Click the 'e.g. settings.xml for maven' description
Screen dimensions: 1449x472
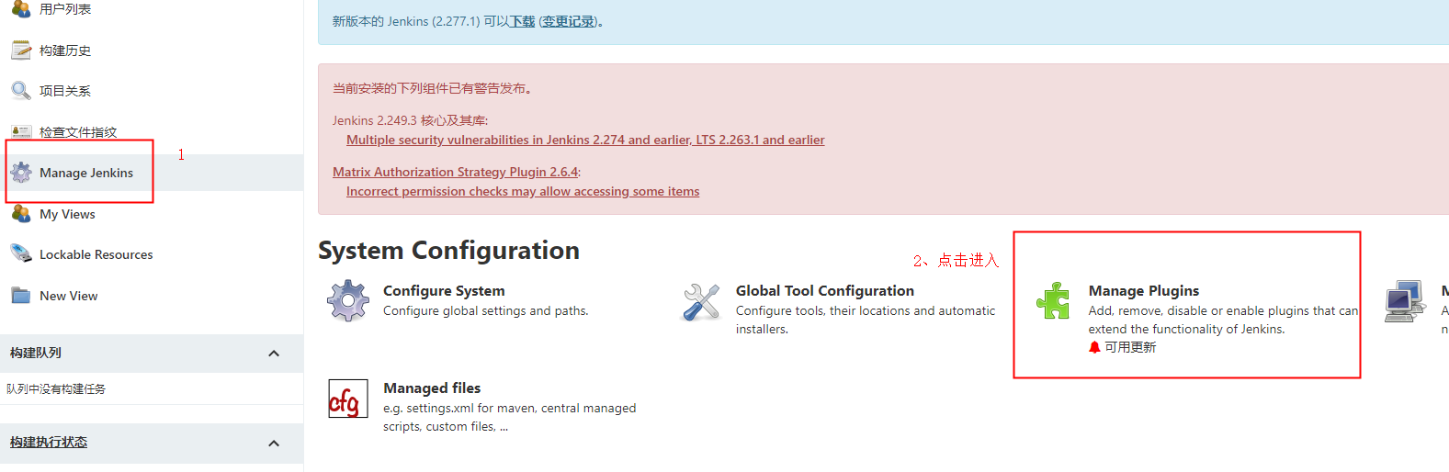510,417
